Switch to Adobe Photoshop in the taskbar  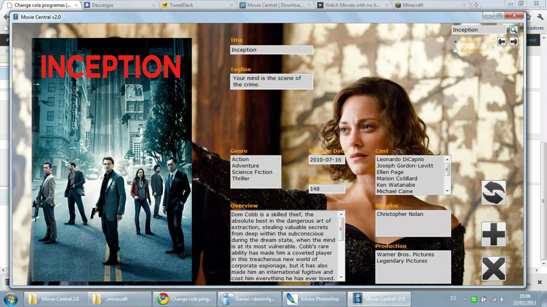pos(314,299)
